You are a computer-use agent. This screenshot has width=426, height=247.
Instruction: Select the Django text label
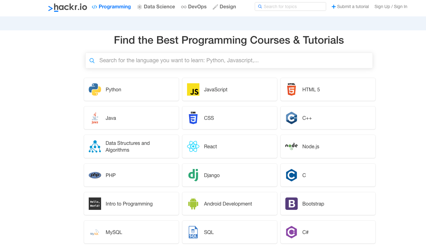212,175
